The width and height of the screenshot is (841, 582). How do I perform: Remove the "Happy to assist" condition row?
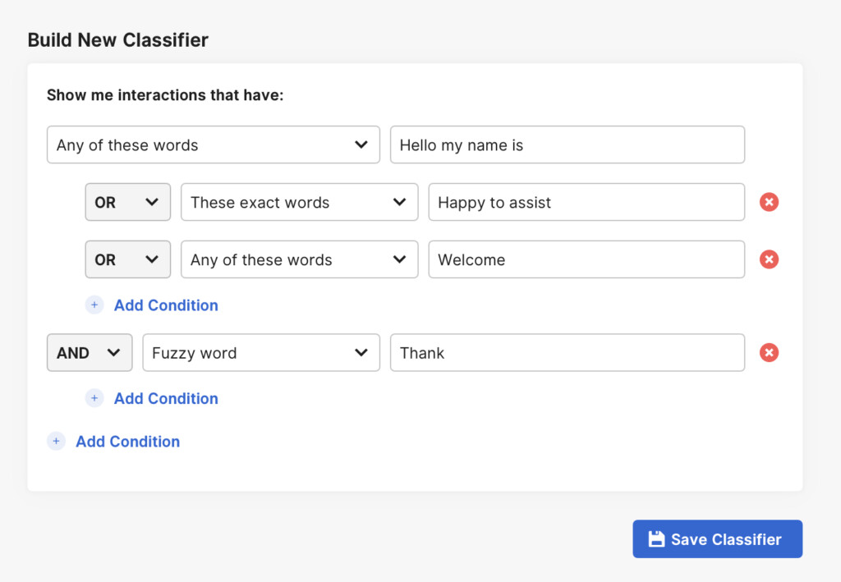click(769, 202)
